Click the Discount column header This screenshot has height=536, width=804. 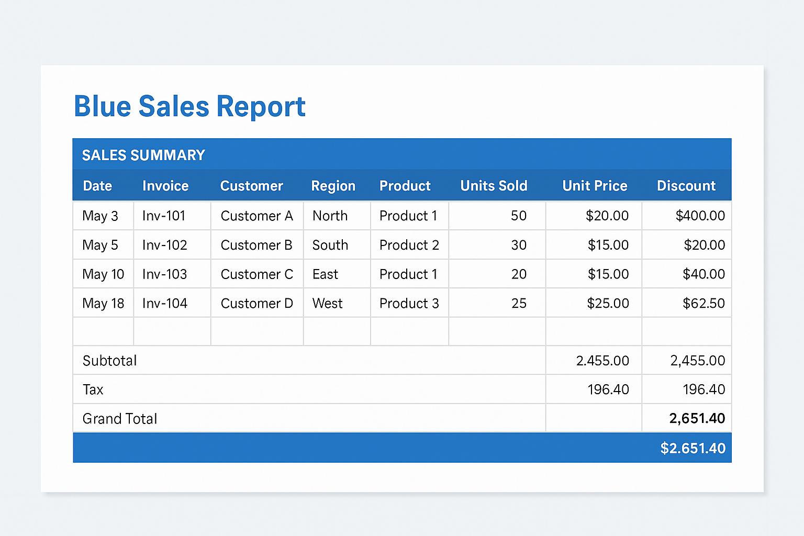[x=686, y=186]
